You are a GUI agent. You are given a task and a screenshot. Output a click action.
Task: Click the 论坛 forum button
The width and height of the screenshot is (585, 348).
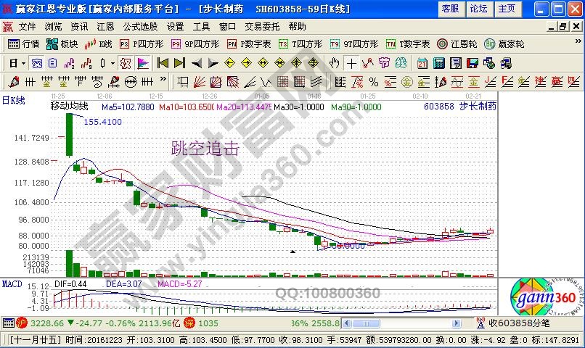[x=478, y=9]
